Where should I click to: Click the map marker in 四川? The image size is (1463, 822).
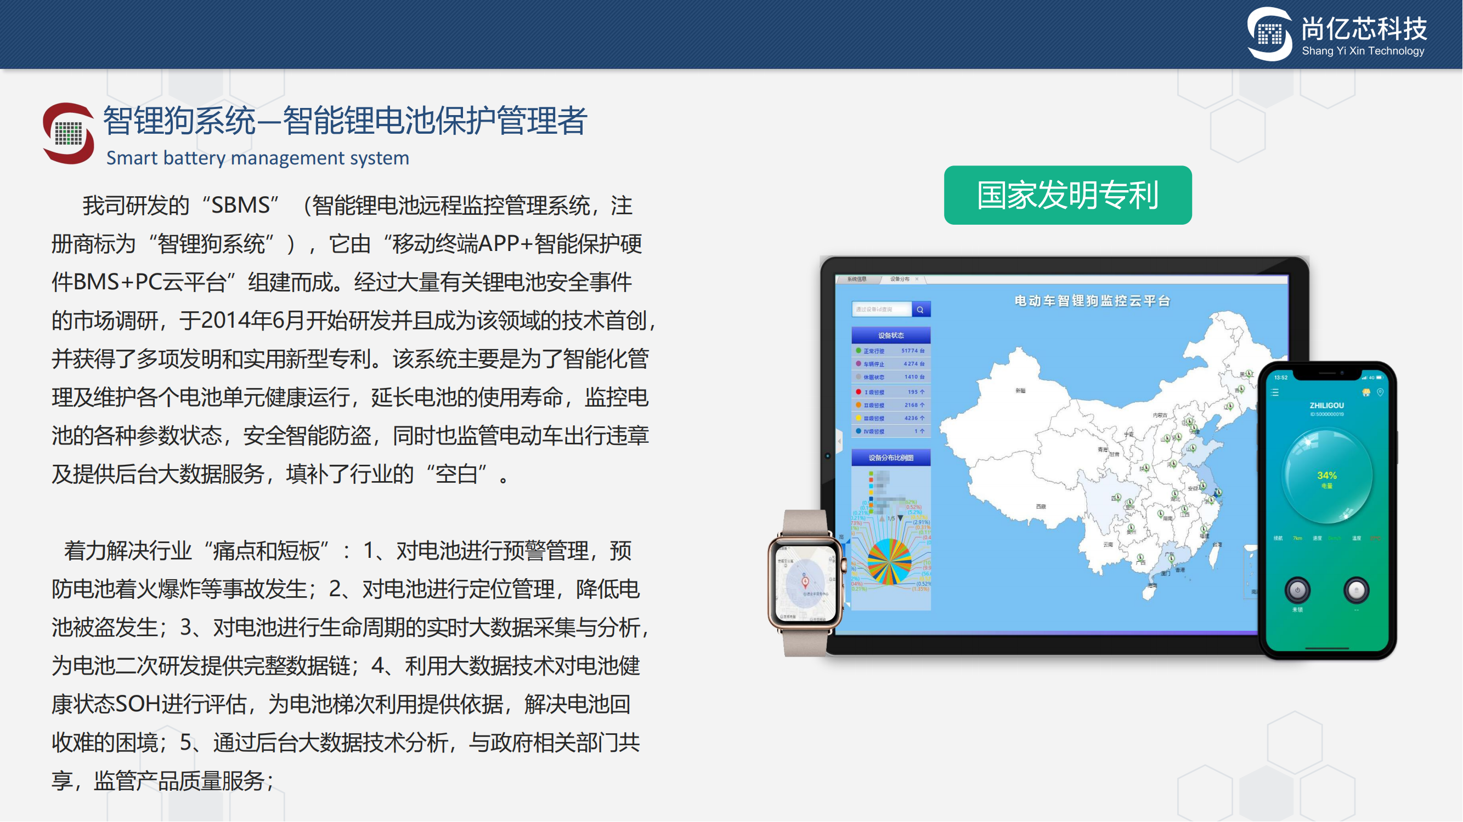point(1118,498)
